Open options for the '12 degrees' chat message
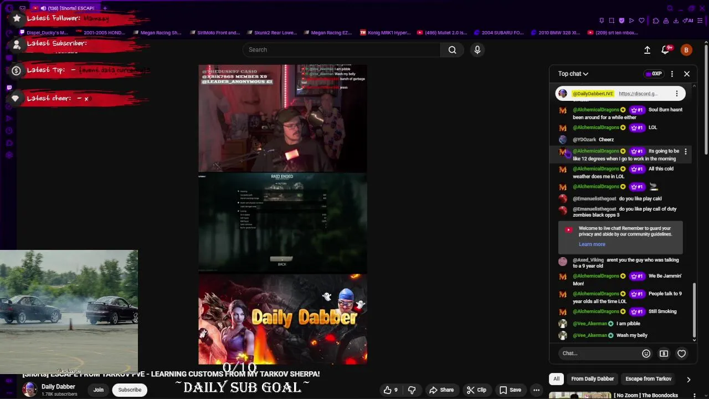 (x=686, y=151)
